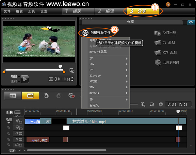Viewport: 196px width, 155px height.
Task: Toggle title track visibility
Action: (x=19, y=133)
